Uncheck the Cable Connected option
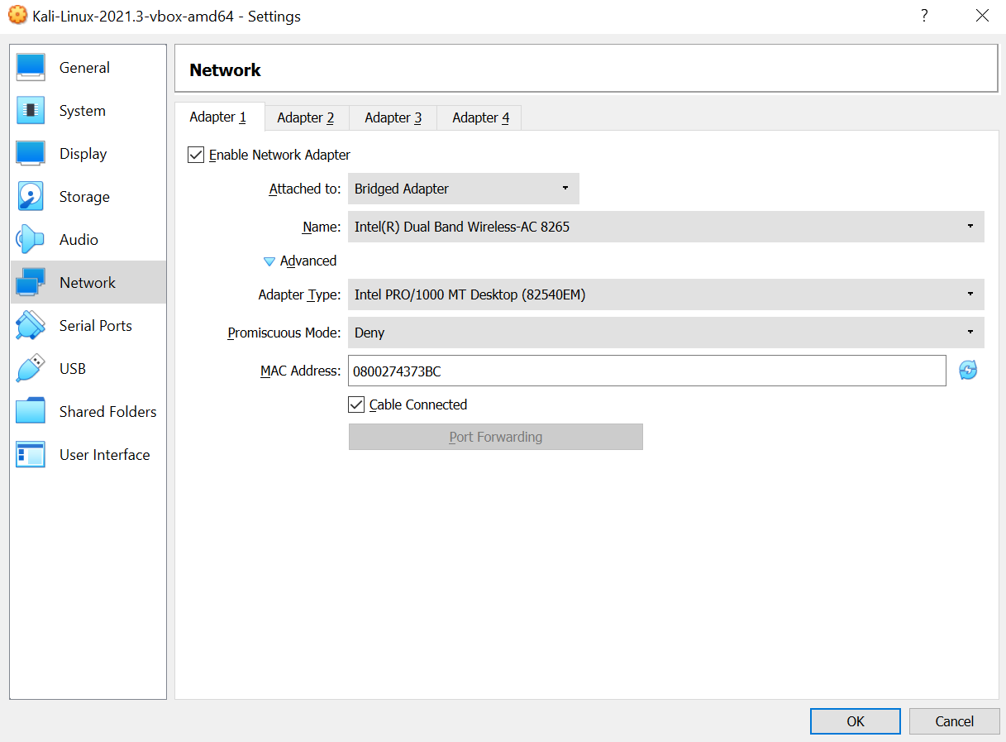 point(356,405)
